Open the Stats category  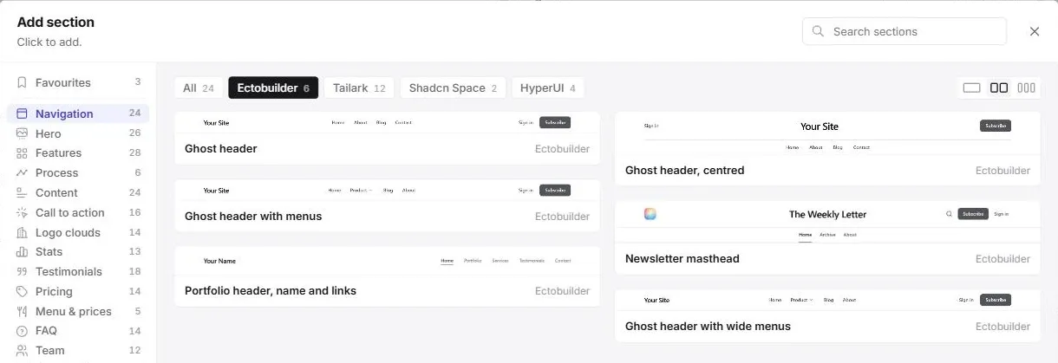click(x=79, y=251)
